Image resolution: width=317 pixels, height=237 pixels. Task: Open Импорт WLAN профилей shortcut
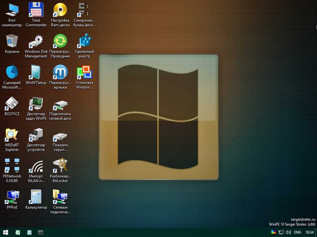[36, 166]
